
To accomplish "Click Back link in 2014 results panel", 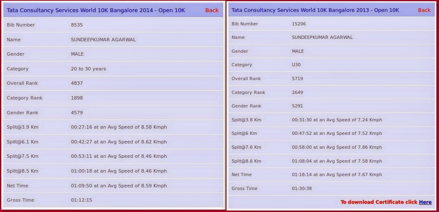I will [x=212, y=10].
